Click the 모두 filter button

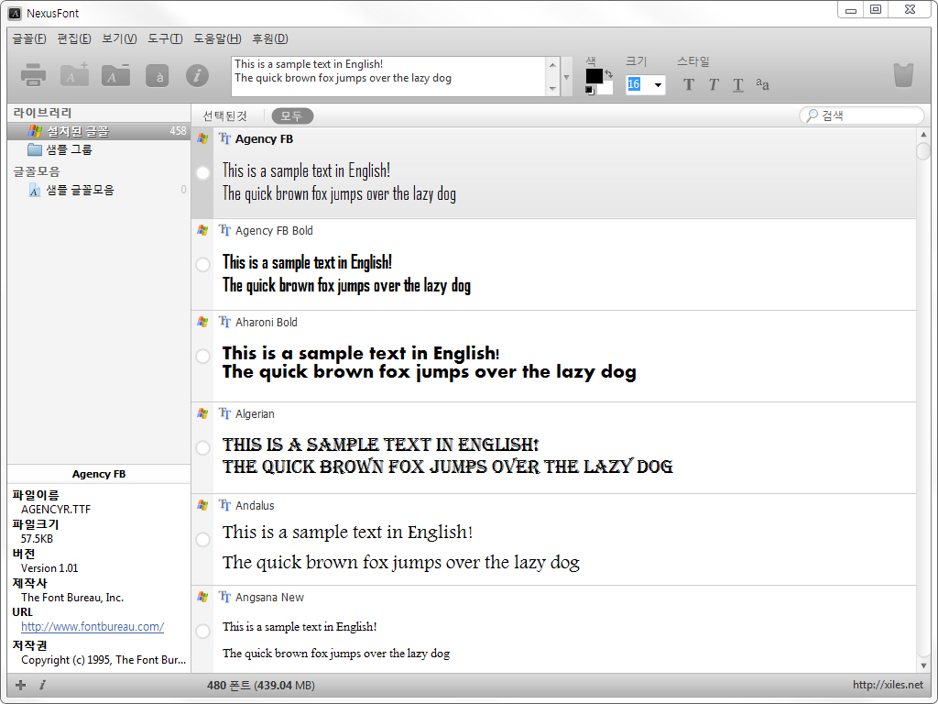(x=292, y=115)
